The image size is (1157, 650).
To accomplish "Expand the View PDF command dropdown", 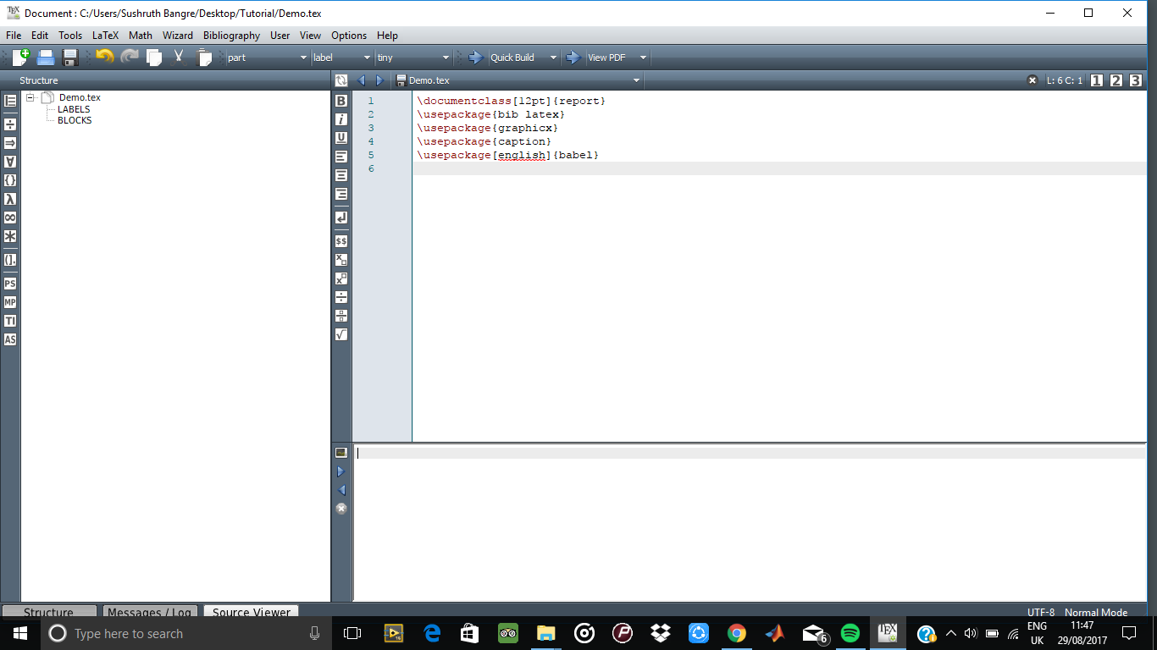I will point(643,58).
